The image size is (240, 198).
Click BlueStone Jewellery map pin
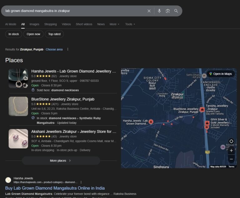(202, 109)
